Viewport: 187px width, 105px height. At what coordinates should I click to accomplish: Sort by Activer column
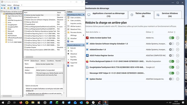(172, 32)
